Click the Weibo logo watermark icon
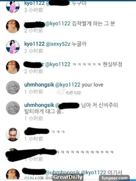Image resolution: width=136 pixels, height=181 pixels. click(60, 91)
